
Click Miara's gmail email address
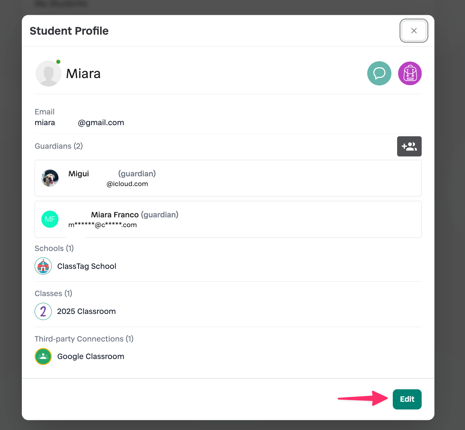click(79, 122)
